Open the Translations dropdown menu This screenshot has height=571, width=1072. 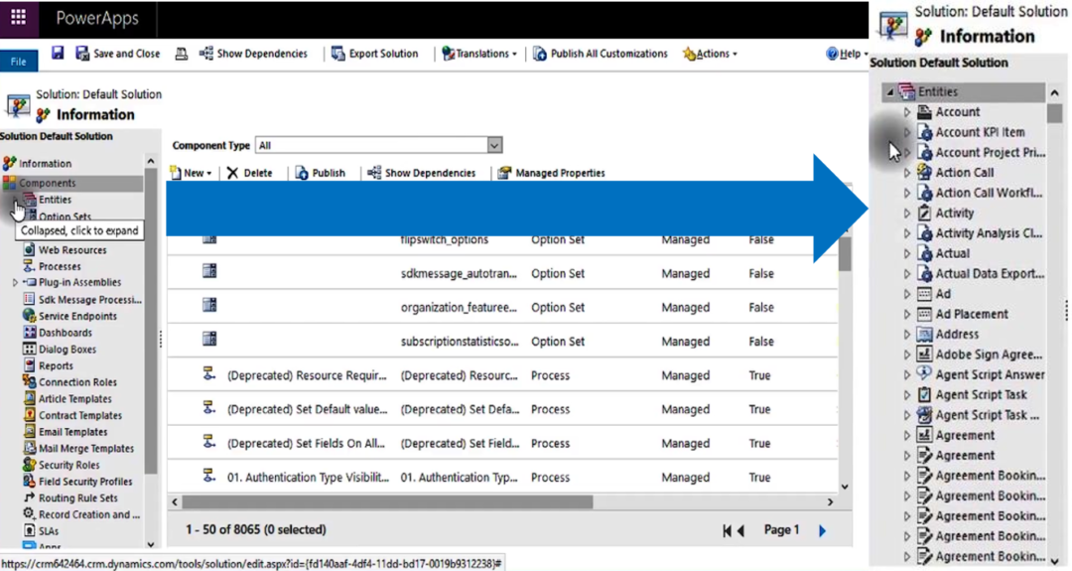click(479, 54)
